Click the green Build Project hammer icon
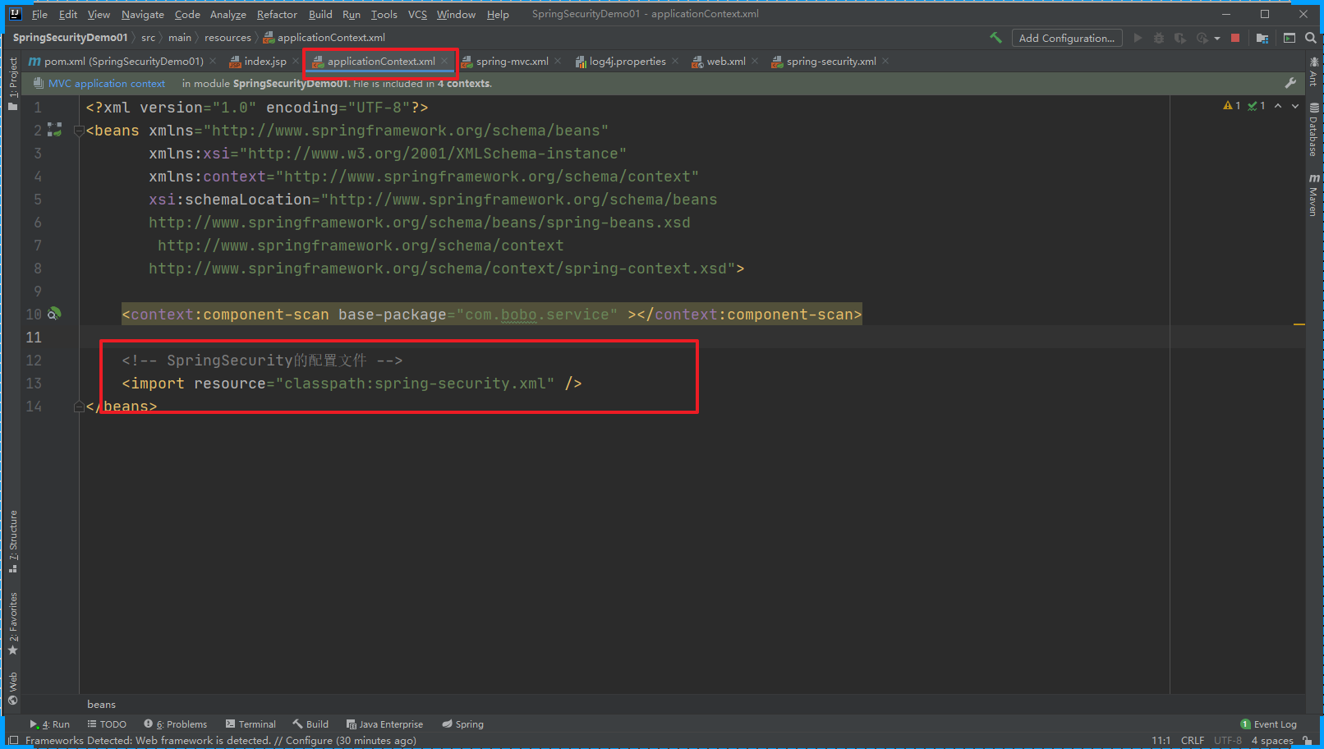The width and height of the screenshot is (1324, 749). click(x=995, y=38)
